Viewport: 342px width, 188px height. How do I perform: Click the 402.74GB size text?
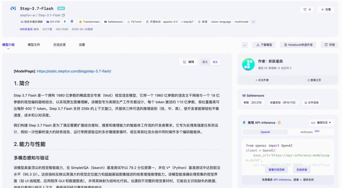click(62, 29)
